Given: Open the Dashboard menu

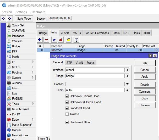Looking at the screenshot, I should click(38, 12).
